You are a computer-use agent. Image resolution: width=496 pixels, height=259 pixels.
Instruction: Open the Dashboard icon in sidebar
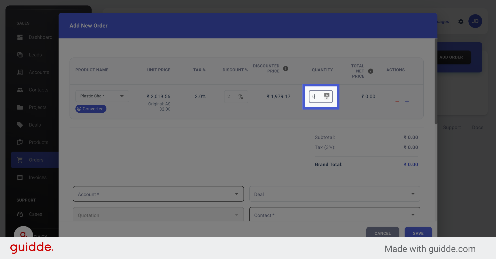click(x=20, y=37)
